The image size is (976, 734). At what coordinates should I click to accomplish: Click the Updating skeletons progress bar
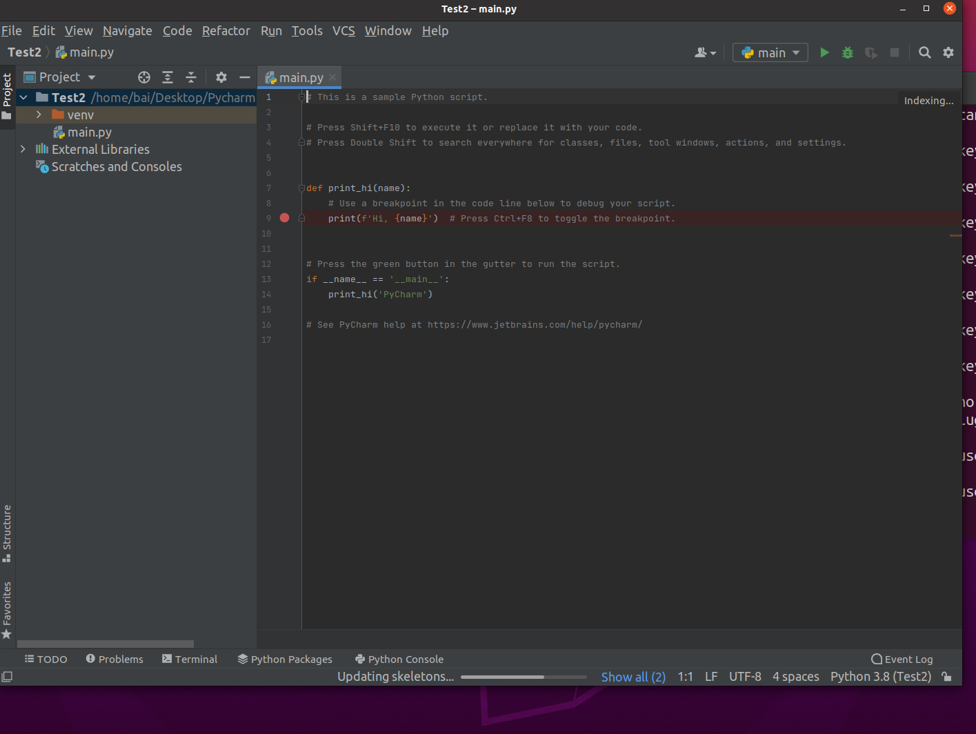(524, 677)
